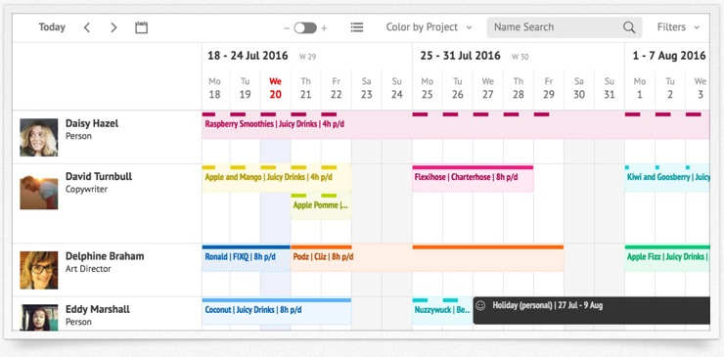Screen dimensions: 724x357
Task: Expand the Filters dropdown
Action: (678, 27)
